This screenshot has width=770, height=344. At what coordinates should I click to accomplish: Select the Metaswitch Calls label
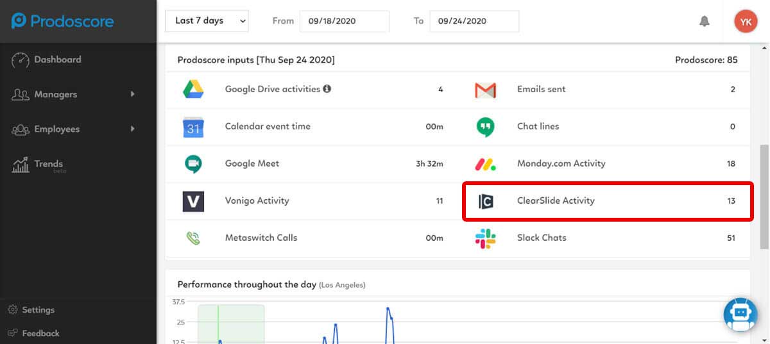(x=261, y=238)
